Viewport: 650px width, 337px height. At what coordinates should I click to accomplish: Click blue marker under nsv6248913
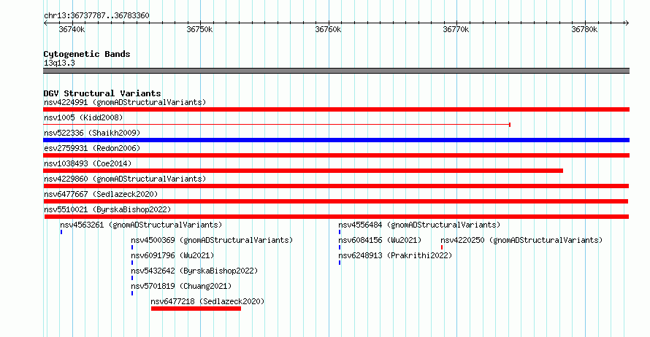point(340,263)
